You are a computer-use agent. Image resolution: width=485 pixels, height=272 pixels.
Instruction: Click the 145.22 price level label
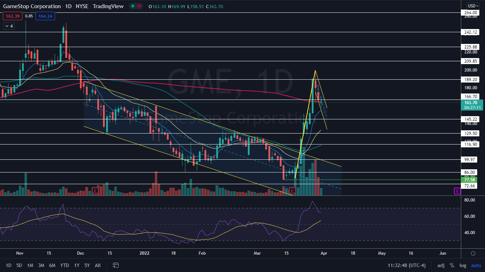click(470, 119)
